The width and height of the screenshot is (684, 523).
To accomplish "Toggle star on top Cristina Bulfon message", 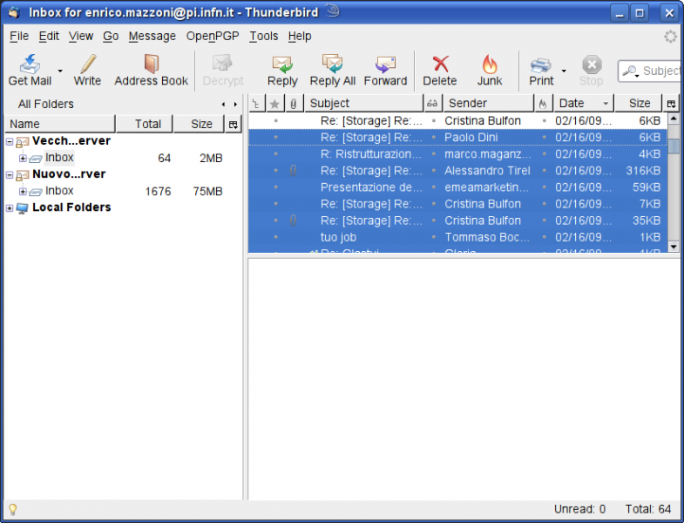I will coord(275,120).
